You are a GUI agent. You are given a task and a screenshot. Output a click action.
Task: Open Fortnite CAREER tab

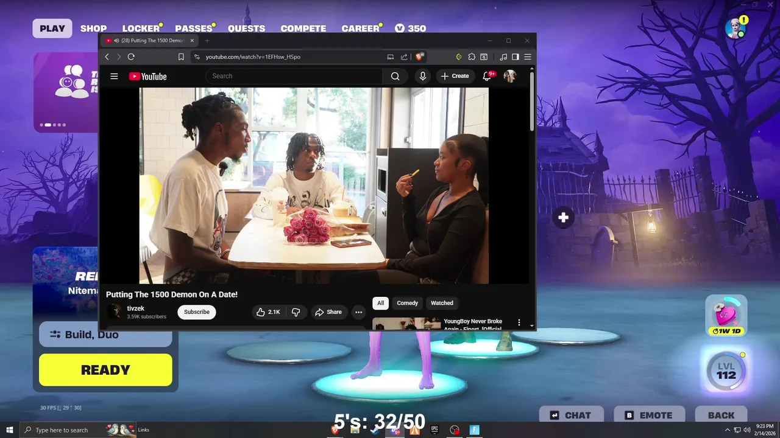[360, 29]
